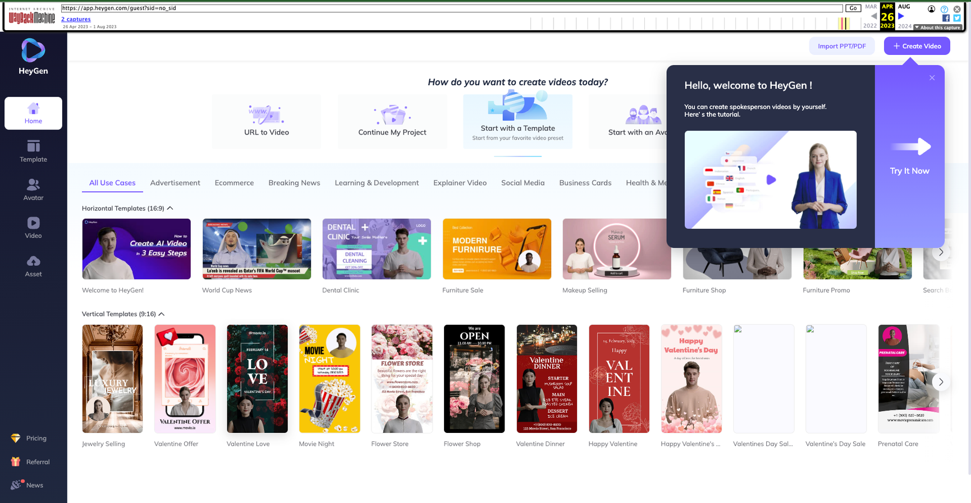Open Dental Clinic template thumbnail
The height and width of the screenshot is (503, 971).
377,249
